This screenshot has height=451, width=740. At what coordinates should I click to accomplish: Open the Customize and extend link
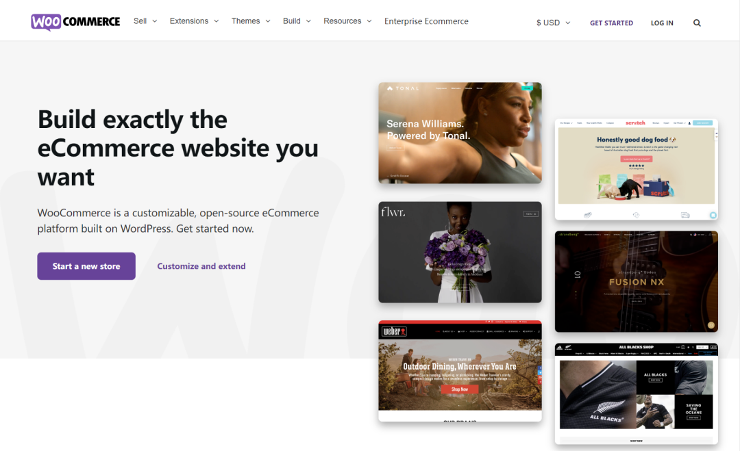[201, 266]
